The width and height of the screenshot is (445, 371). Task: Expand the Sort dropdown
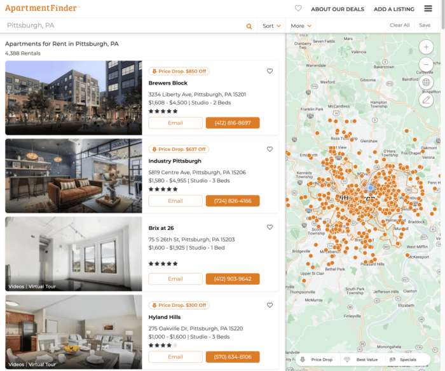pyautogui.click(x=271, y=26)
